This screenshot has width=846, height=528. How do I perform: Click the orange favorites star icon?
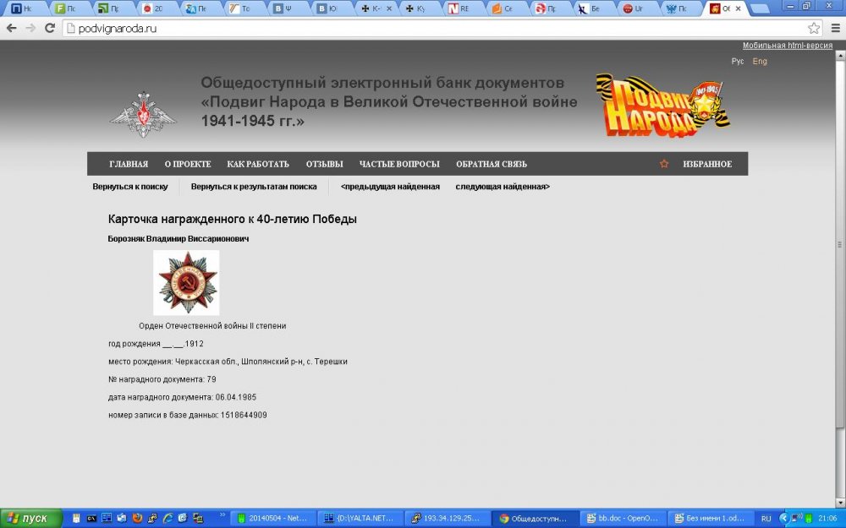coord(664,164)
